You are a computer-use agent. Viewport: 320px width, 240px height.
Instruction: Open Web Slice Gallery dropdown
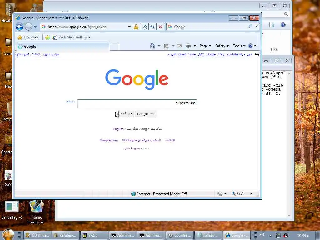72,37
